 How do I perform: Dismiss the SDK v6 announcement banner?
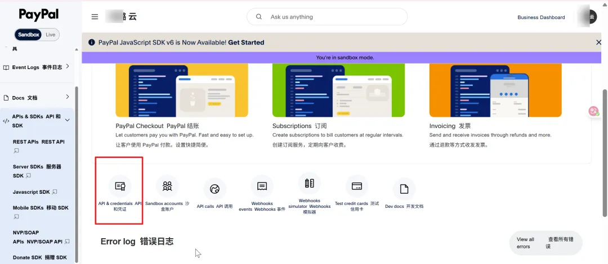[x=598, y=43]
